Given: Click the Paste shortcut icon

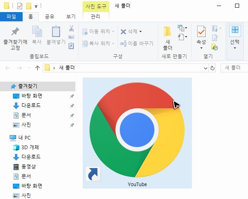Looking at the screenshot, I should (71, 46).
